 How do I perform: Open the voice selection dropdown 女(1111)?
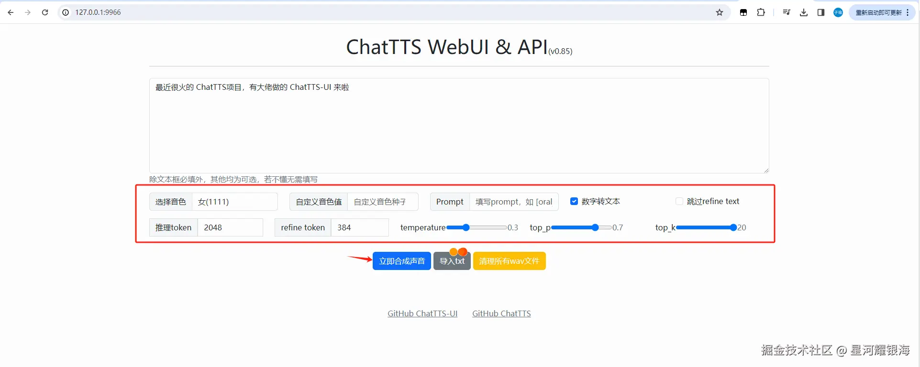click(234, 202)
